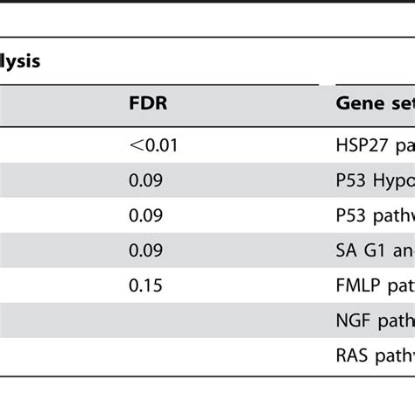Click the bold table title ending in 'lysis'
This screenshot has width=415, height=415.
tap(20, 62)
